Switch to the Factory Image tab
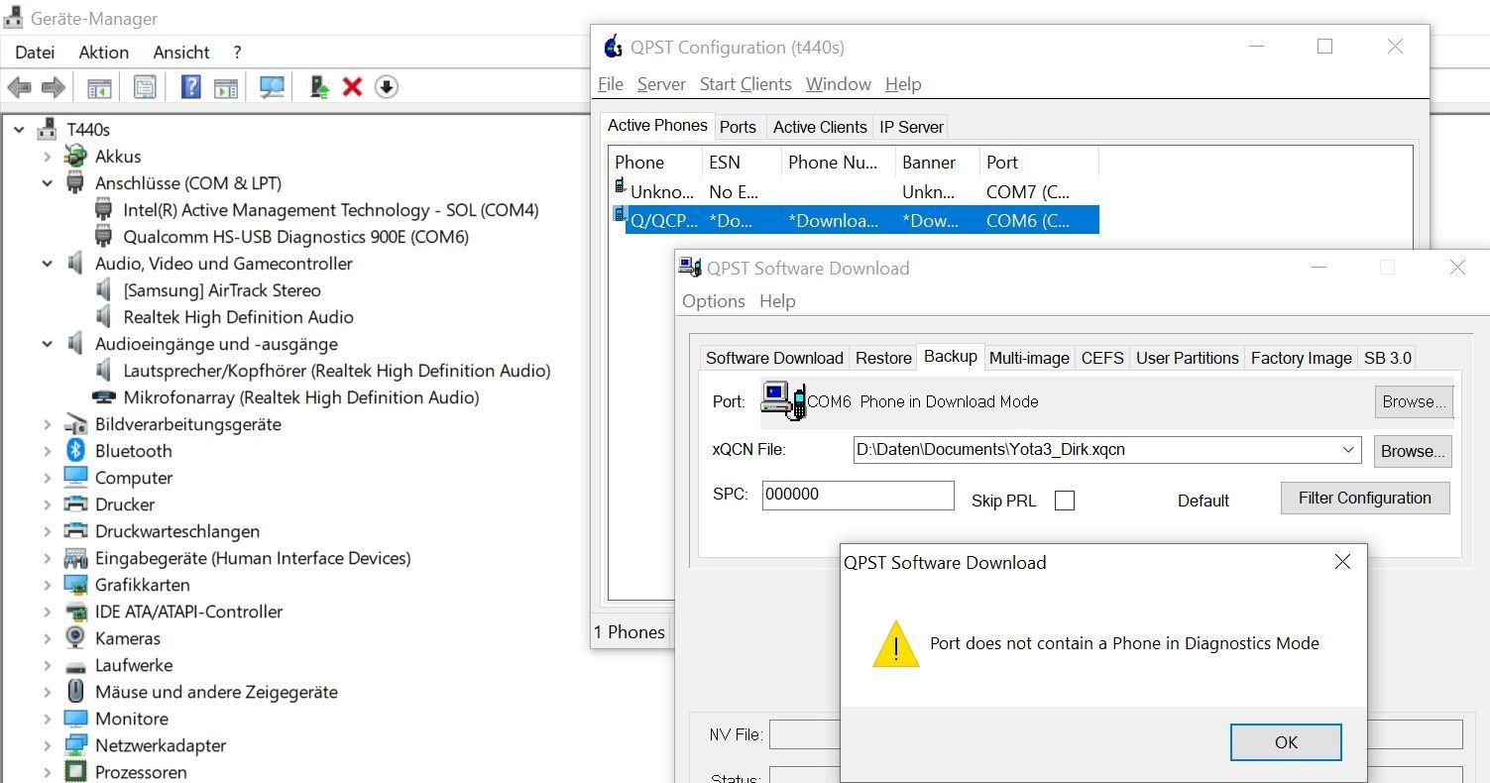The height and width of the screenshot is (783, 1490). point(1301,358)
